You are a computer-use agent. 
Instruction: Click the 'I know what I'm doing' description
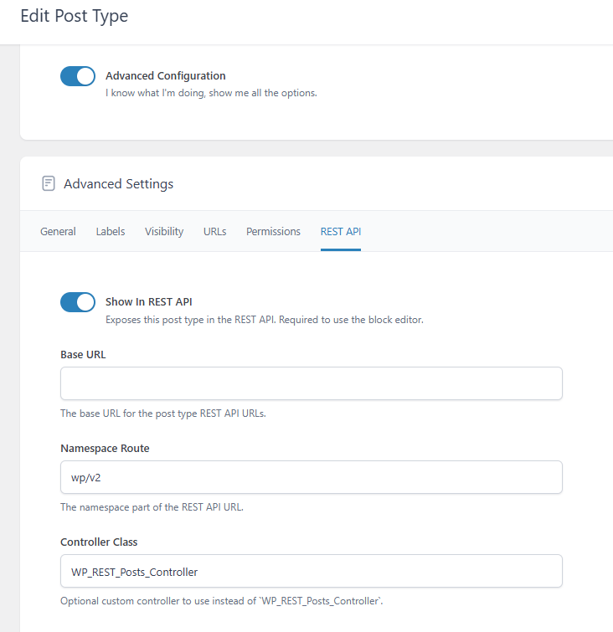pyautogui.click(x=211, y=93)
